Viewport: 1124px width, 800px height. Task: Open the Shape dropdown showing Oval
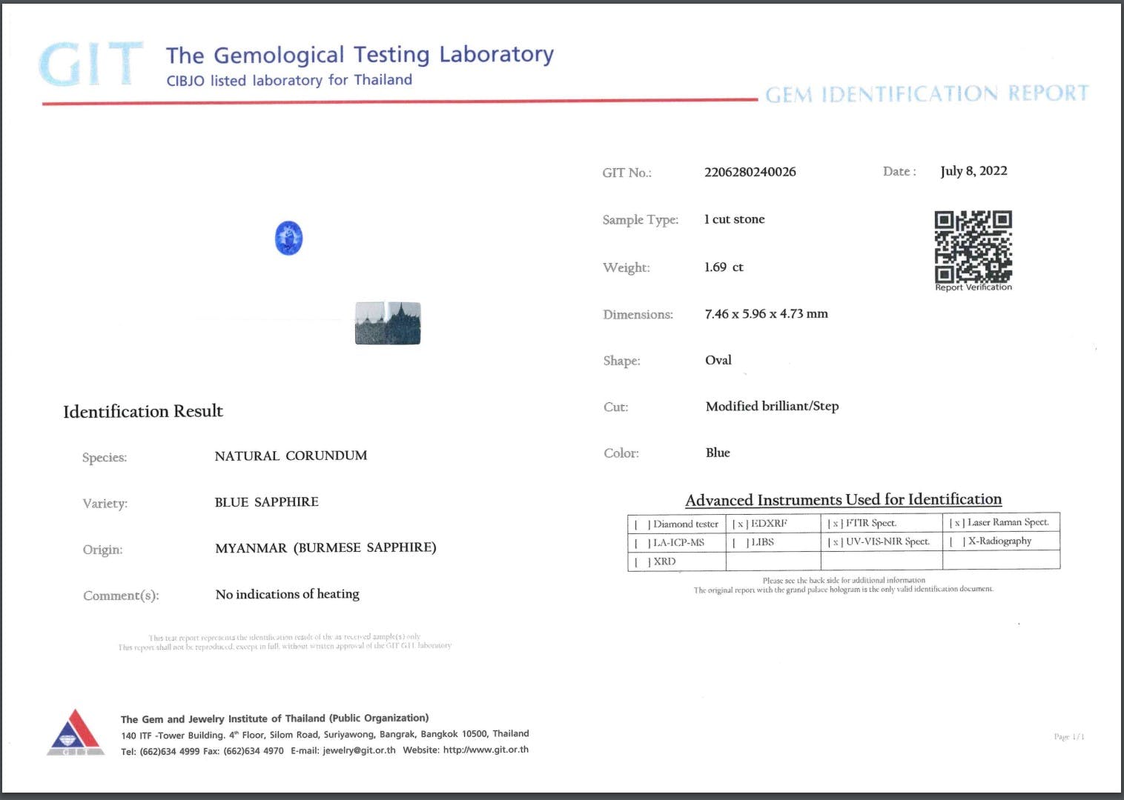[x=717, y=360]
